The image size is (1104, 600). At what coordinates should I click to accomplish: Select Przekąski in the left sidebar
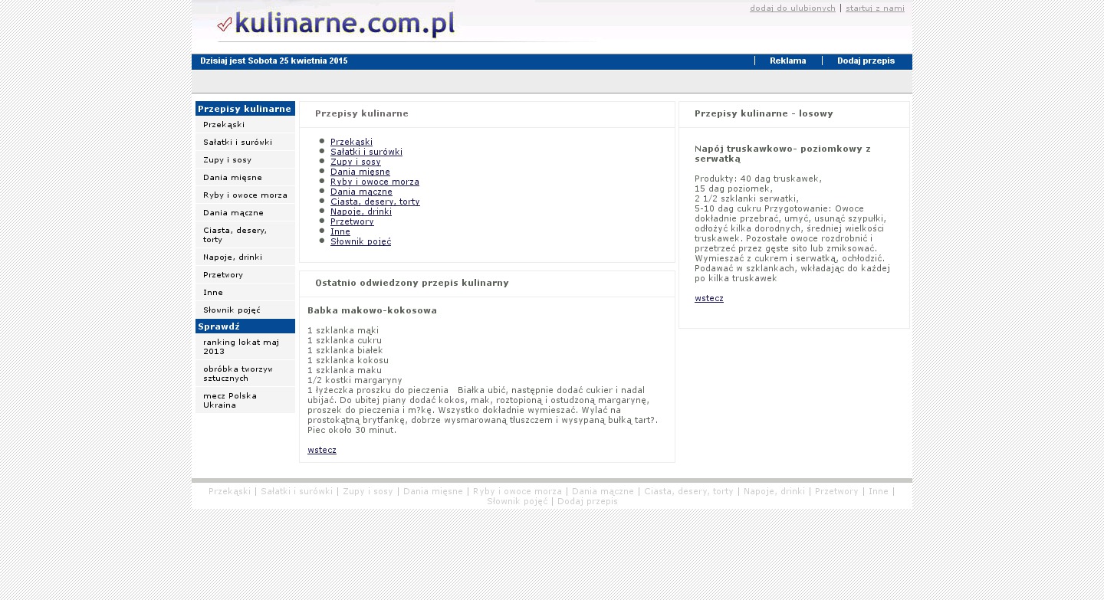224,124
